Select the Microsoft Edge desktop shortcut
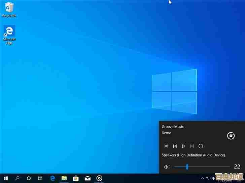Viewport: 245px width, 183px height. coord(9,35)
